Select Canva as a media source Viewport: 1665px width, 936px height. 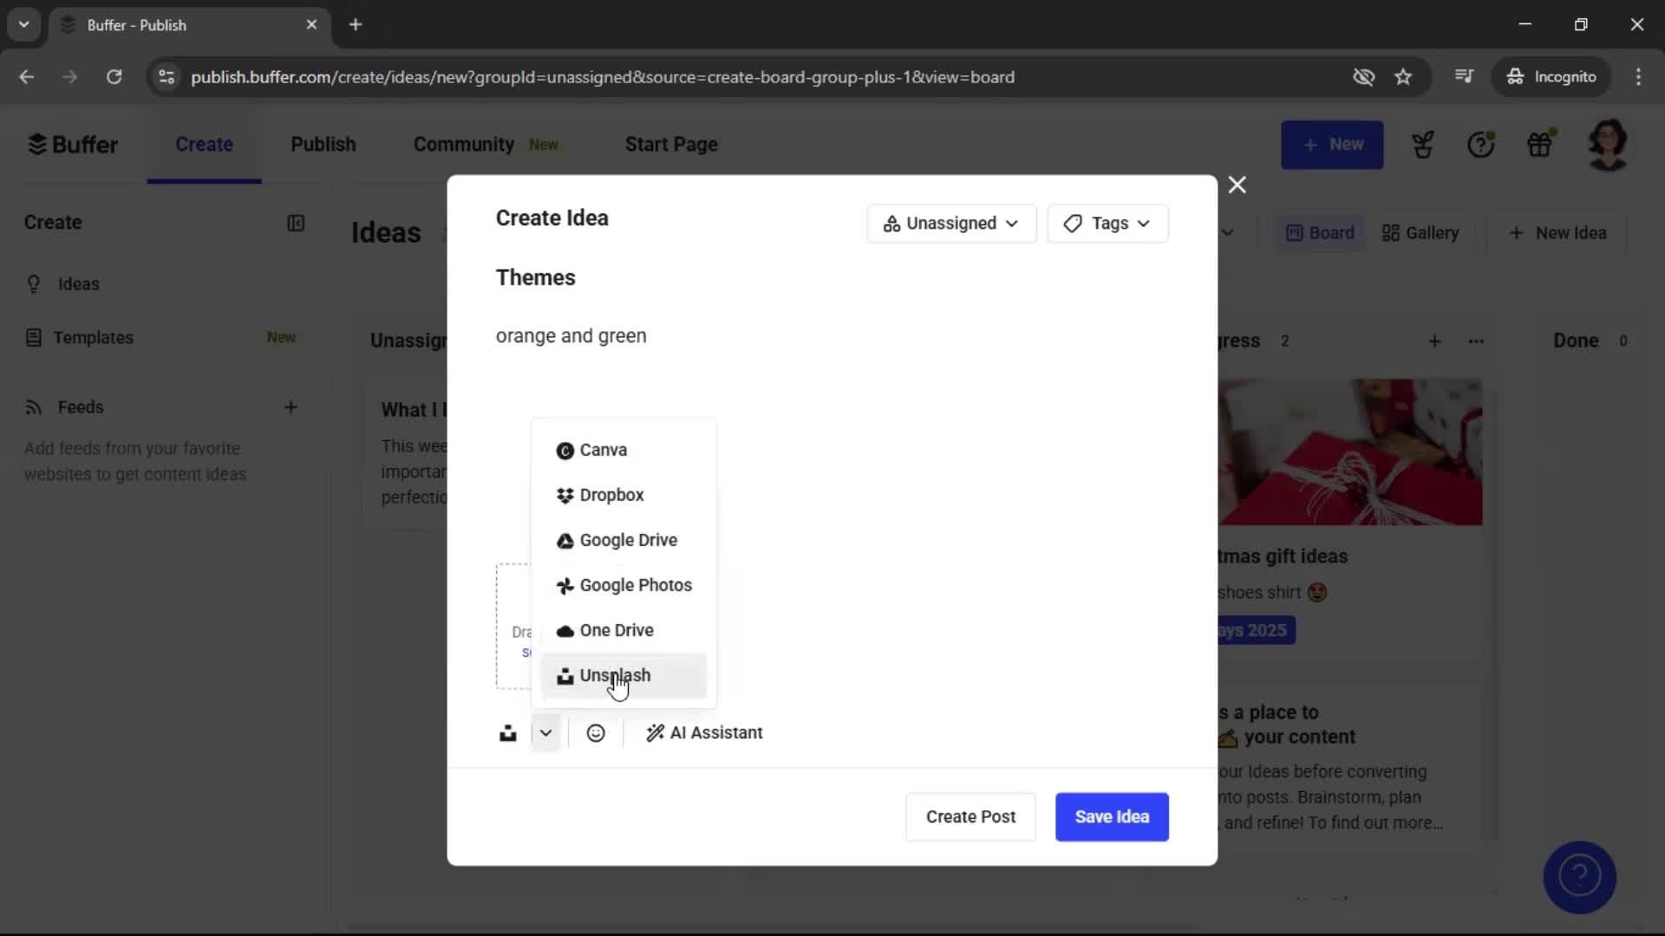click(x=603, y=450)
